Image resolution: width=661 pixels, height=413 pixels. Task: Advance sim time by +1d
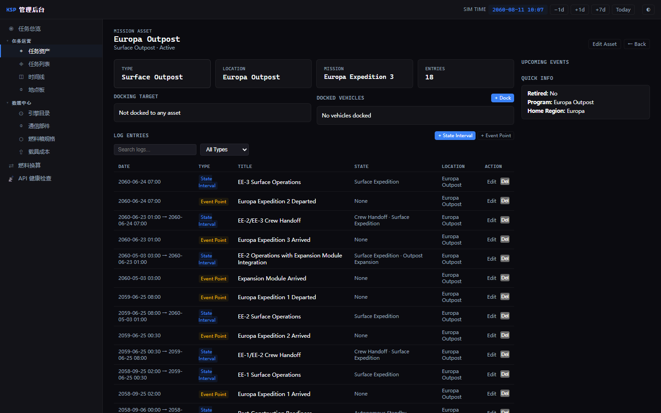point(580,10)
